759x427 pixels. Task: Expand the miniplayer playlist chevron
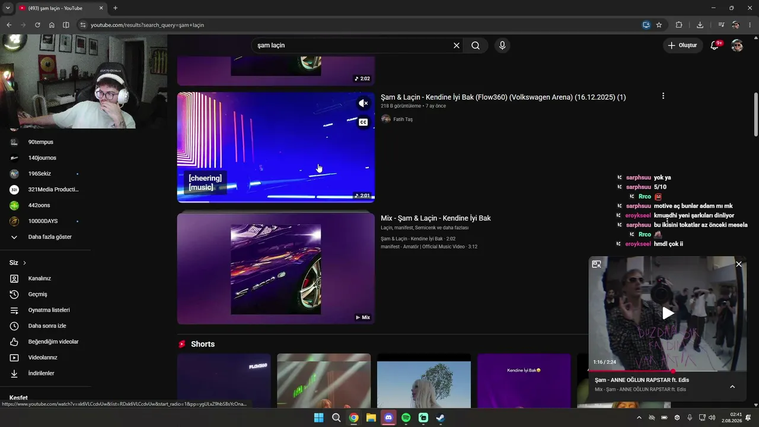732,387
